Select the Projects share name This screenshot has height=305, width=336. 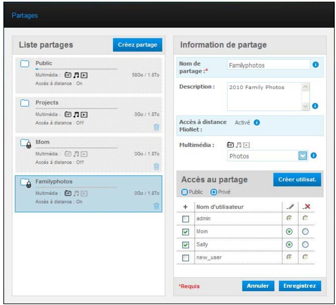point(47,103)
